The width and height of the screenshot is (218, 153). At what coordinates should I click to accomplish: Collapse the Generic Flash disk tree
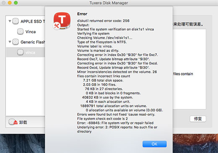[x=10, y=42]
